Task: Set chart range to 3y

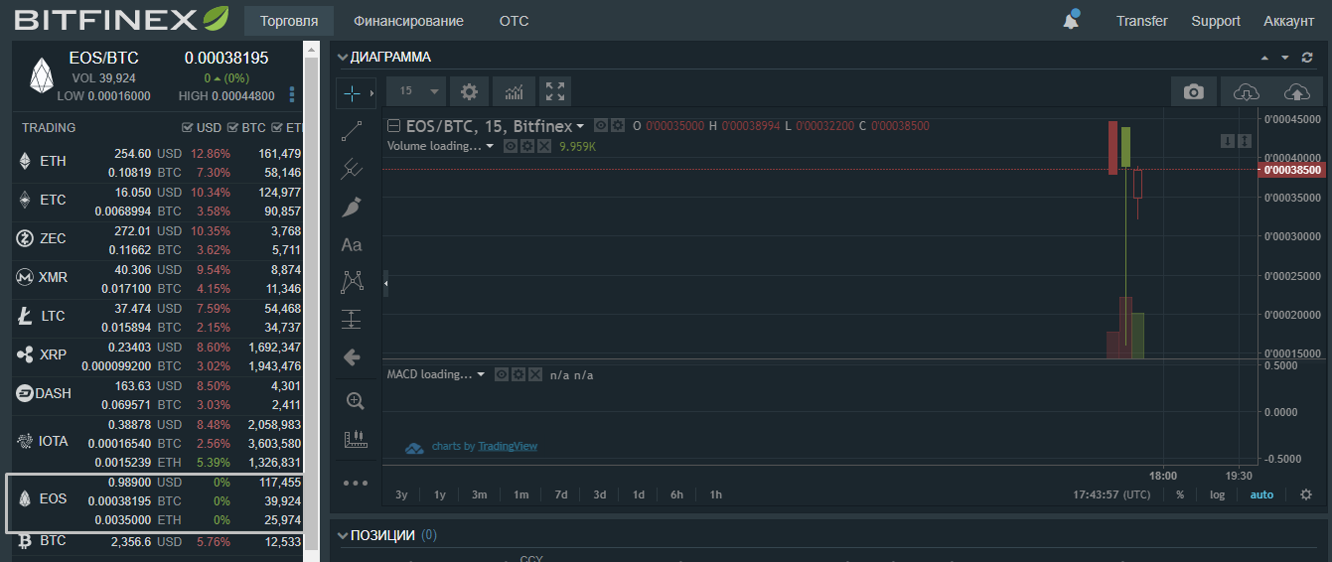Action: click(401, 494)
